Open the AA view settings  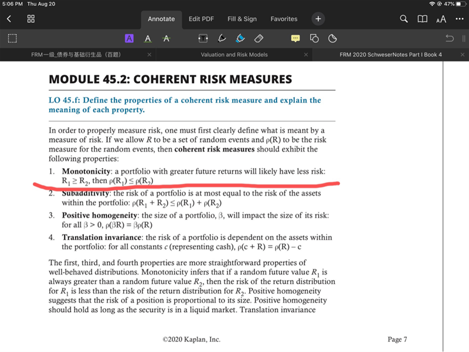click(x=441, y=19)
